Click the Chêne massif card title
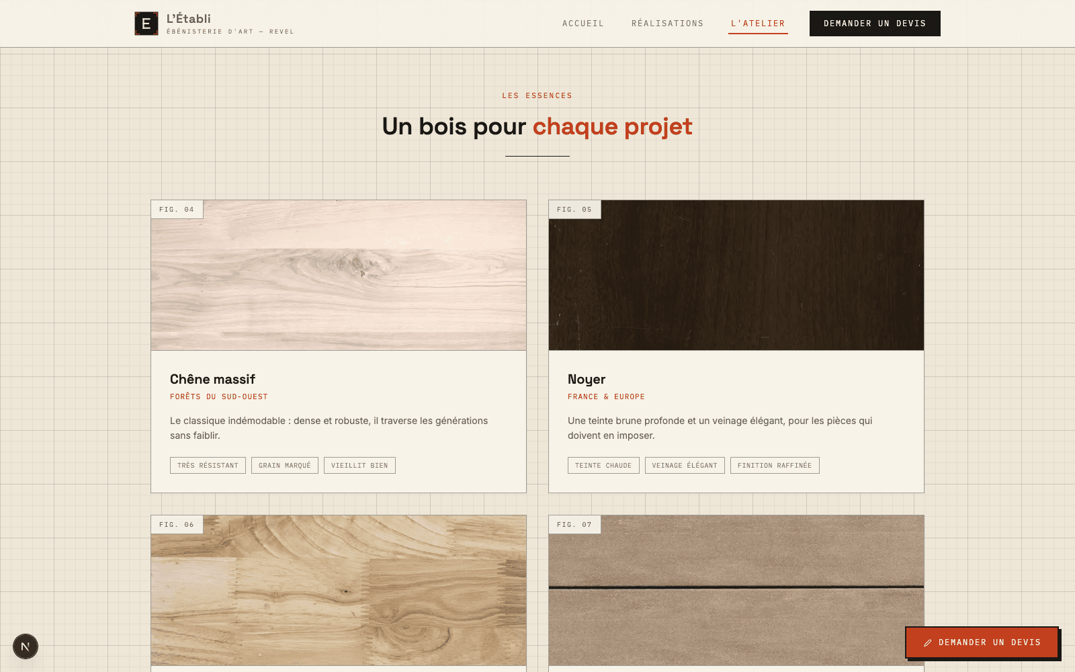 click(x=212, y=379)
